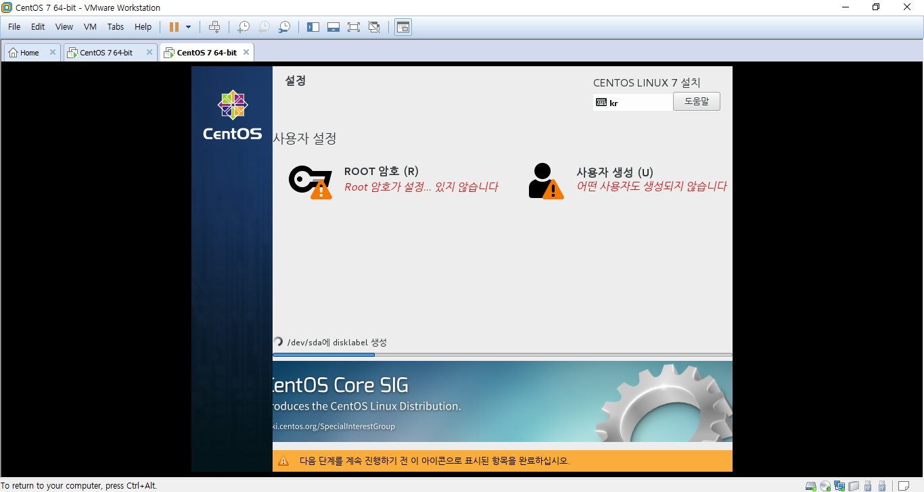Click the 사용자 설정 section heading
Screen dimensions: 924x492
pos(304,139)
